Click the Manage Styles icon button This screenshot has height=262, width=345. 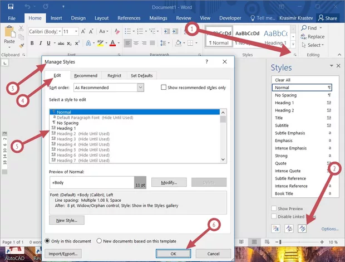coord(302,228)
